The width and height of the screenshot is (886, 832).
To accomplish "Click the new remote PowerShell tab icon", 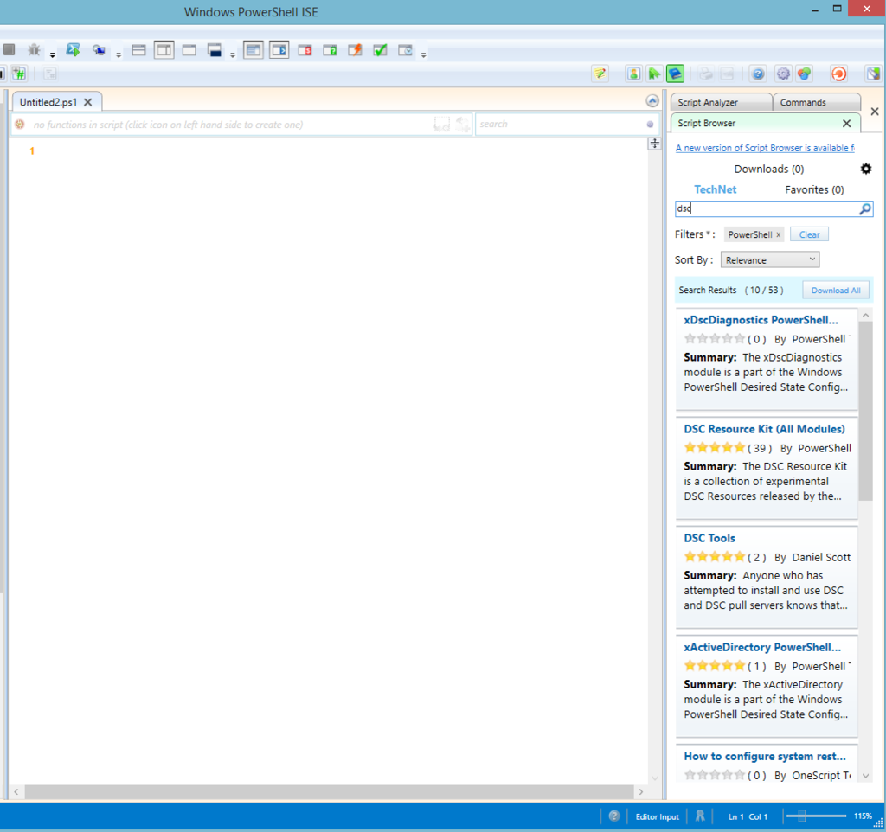I will 99,50.
